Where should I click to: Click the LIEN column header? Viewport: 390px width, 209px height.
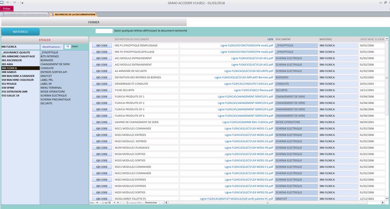[x=270, y=39]
